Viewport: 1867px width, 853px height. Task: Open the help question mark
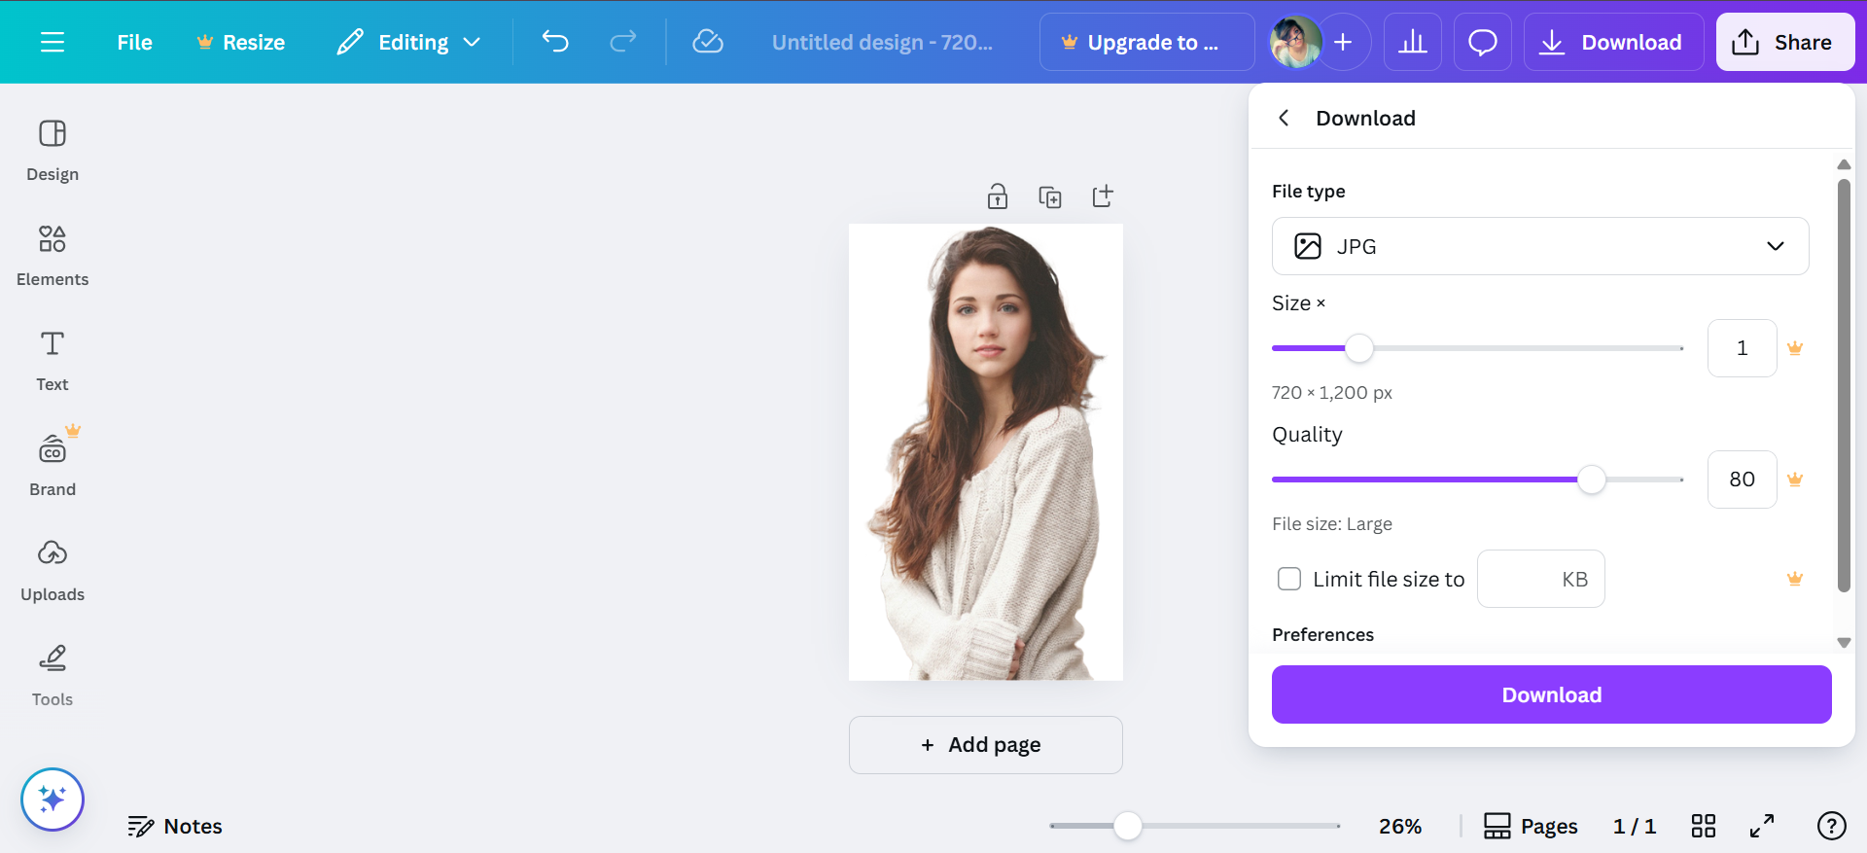pos(1832,826)
